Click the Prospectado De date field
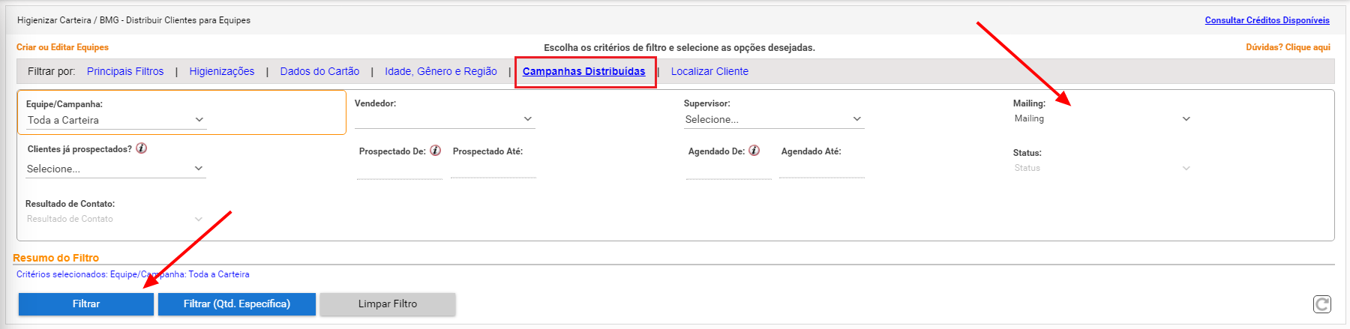Viewport: 1350px width, 329px height. [x=400, y=170]
